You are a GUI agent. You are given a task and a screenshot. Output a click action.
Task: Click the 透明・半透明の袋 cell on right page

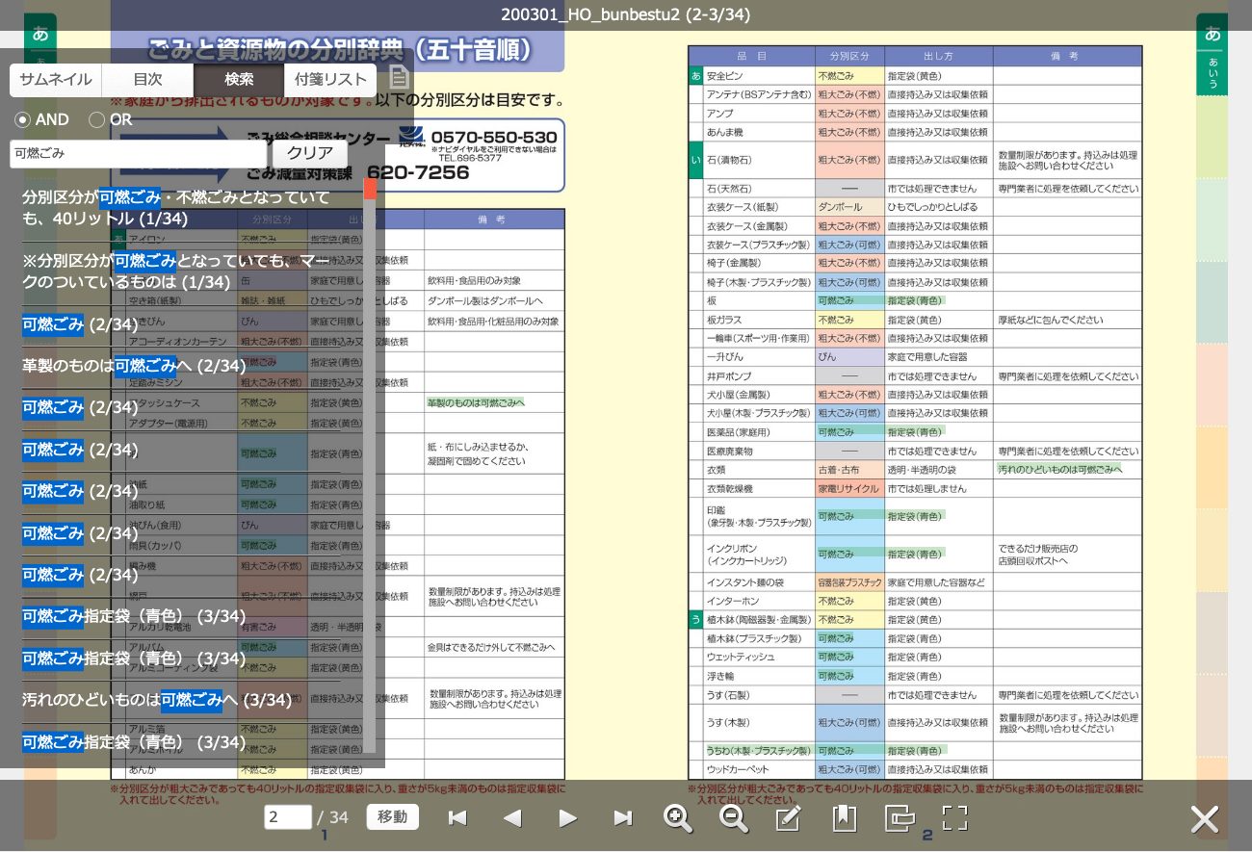[x=939, y=470]
